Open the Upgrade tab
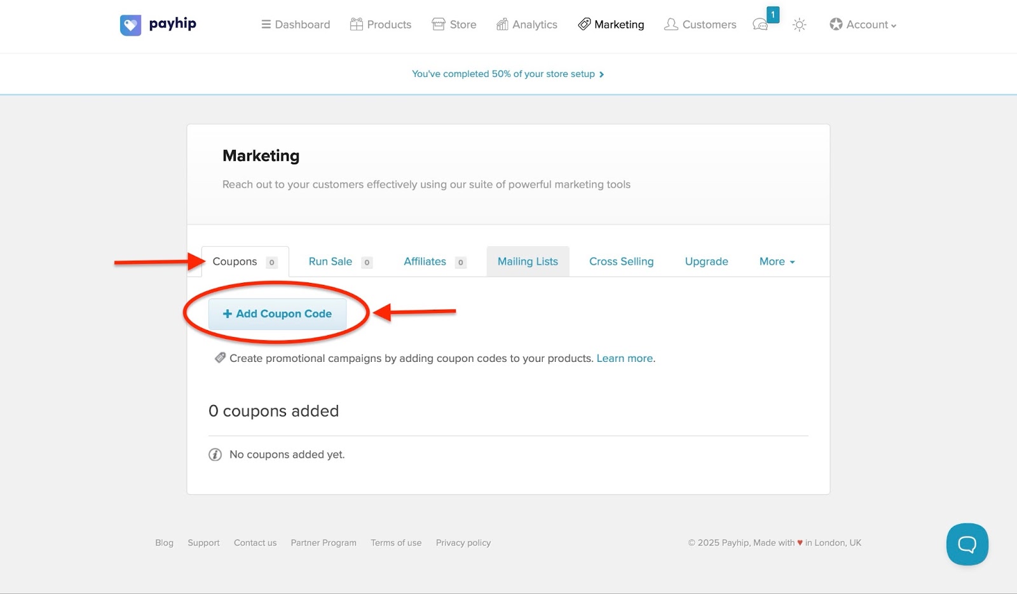 pos(706,261)
